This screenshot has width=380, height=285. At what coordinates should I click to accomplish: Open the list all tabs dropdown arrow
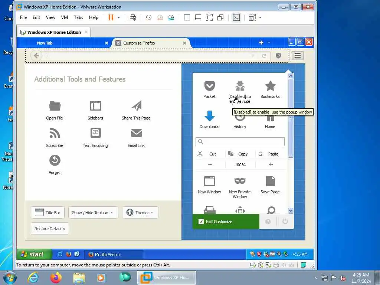269,43
